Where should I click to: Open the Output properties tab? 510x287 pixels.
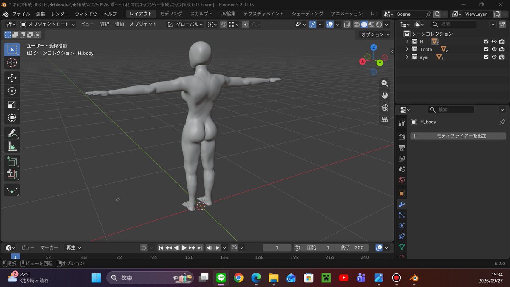pos(402,148)
